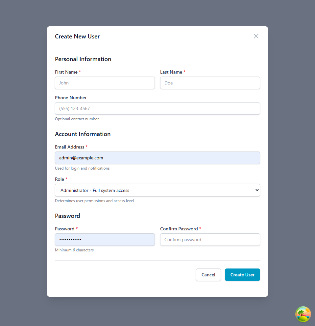Screen dimensions: 315x326
Task: Select the Email Address field
Action: [x=157, y=158]
